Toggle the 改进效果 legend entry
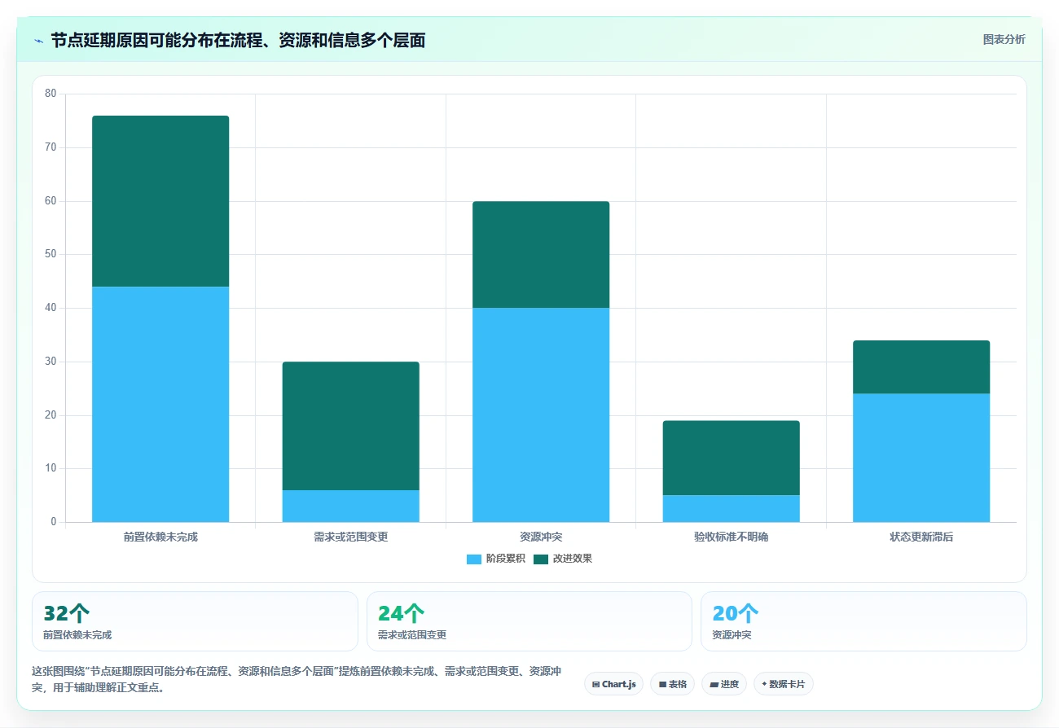1059x728 pixels. (562, 559)
